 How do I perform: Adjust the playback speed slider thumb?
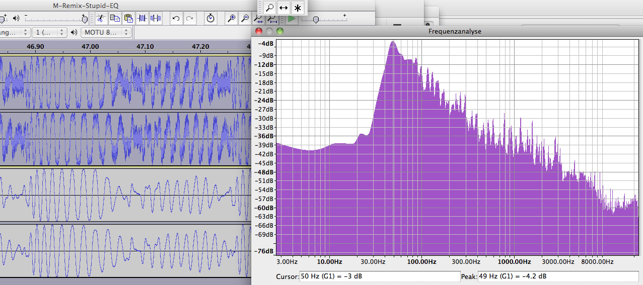coord(316,20)
